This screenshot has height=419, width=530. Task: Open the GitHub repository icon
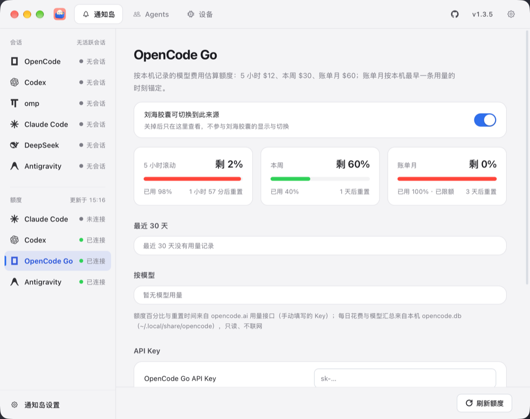455,14
